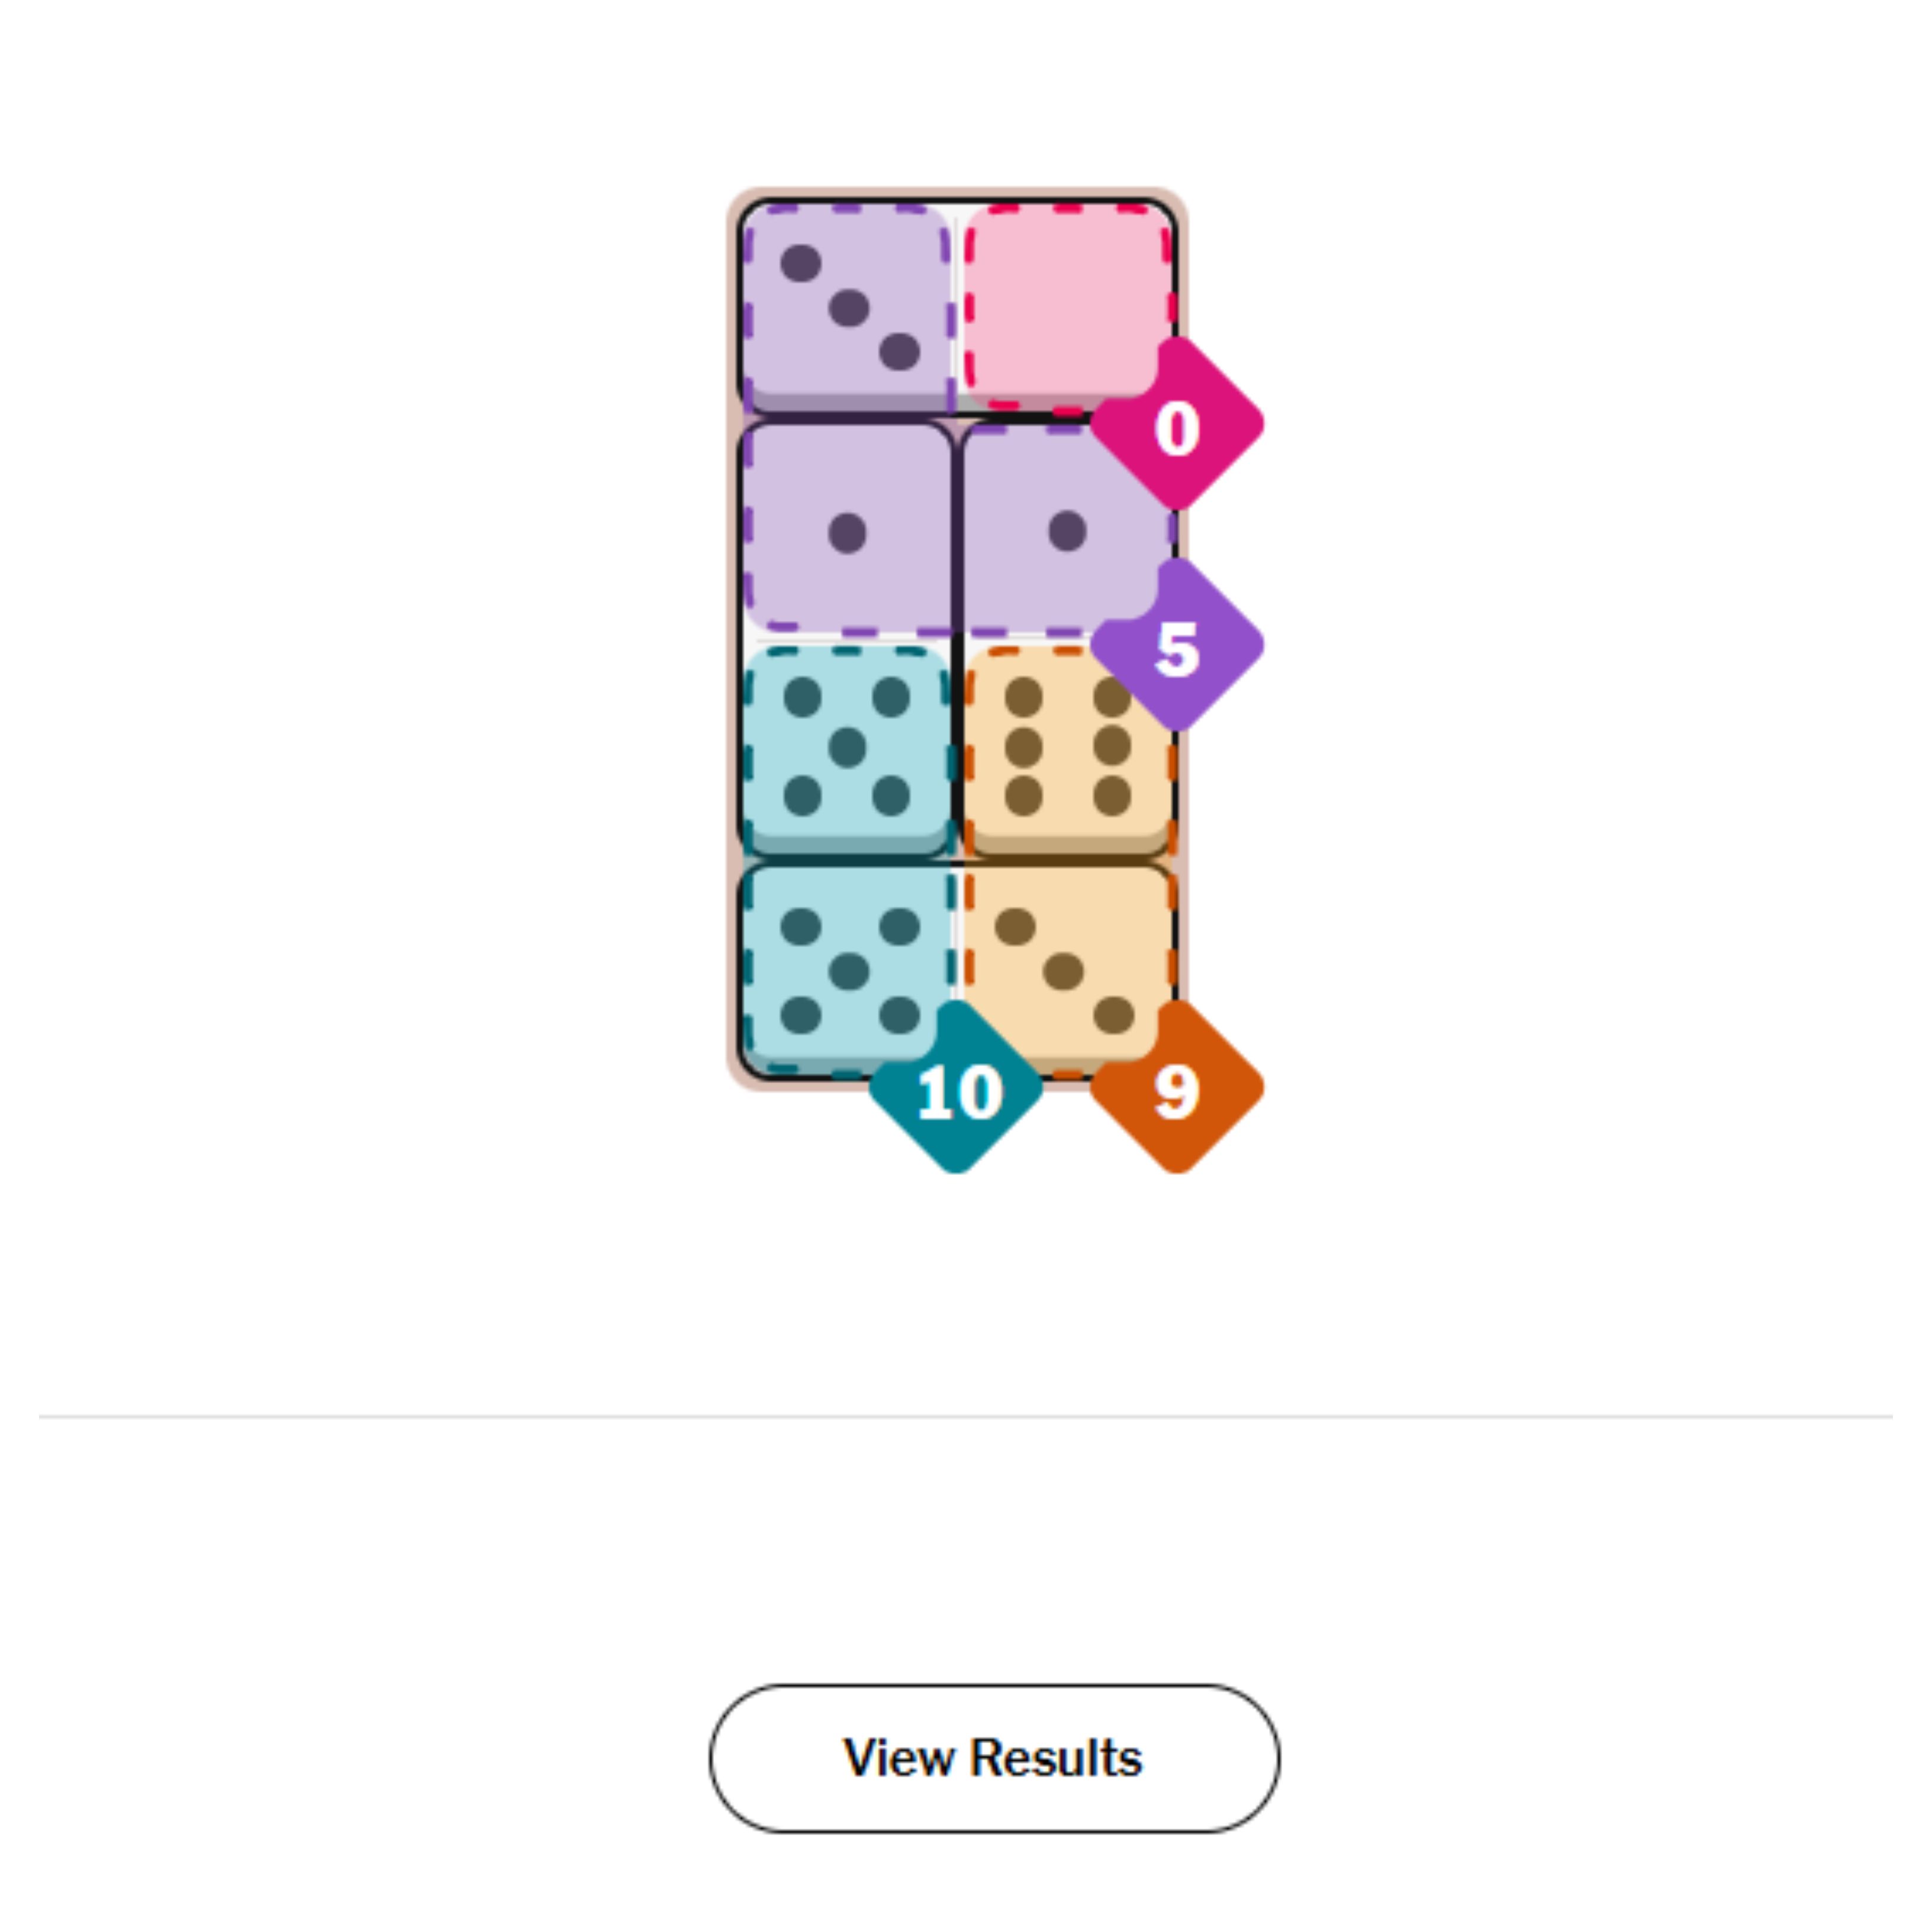This screenshot has width=1932, height=1932.
Task: Click the bottom-left pip of the orange six die
Action: pos(1023,796)
